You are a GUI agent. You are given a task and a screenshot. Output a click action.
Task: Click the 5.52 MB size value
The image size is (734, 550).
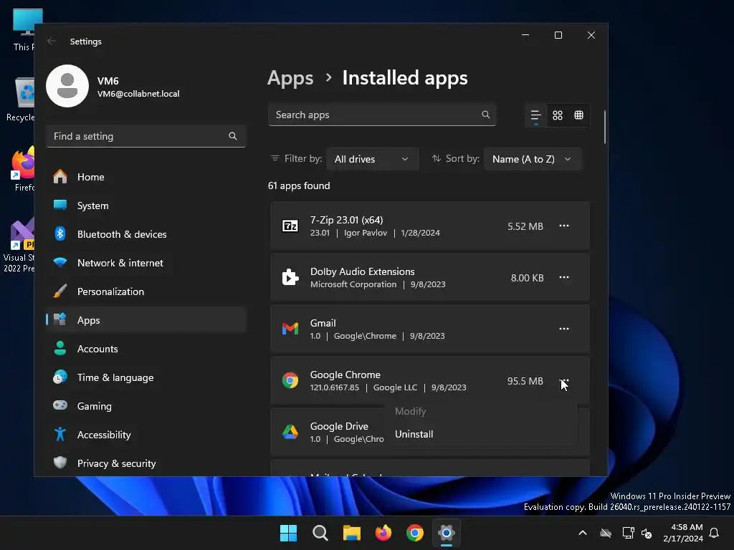pyautogui.click(x=525, y=226)
